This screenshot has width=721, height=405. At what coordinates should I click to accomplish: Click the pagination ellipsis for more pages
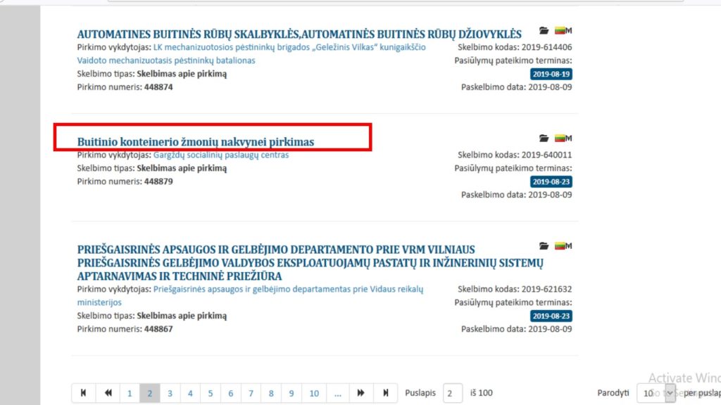pos(338,393)
